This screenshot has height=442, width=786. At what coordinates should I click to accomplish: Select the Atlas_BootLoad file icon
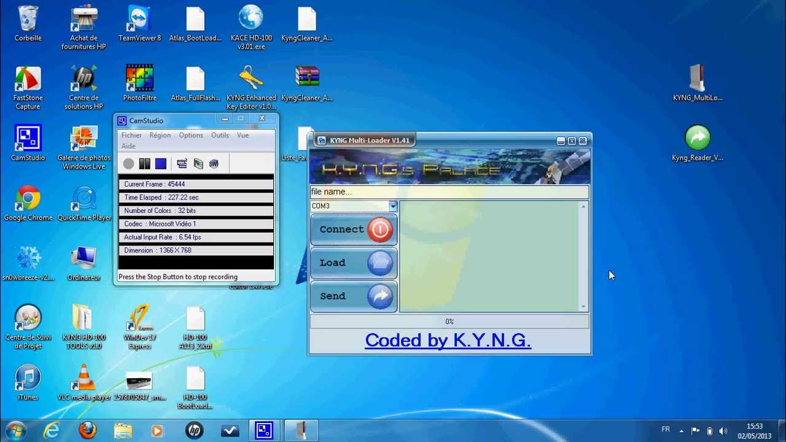point(195,25)
